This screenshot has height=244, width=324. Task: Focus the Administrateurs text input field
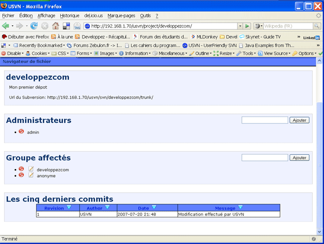[x=264, y=120]
